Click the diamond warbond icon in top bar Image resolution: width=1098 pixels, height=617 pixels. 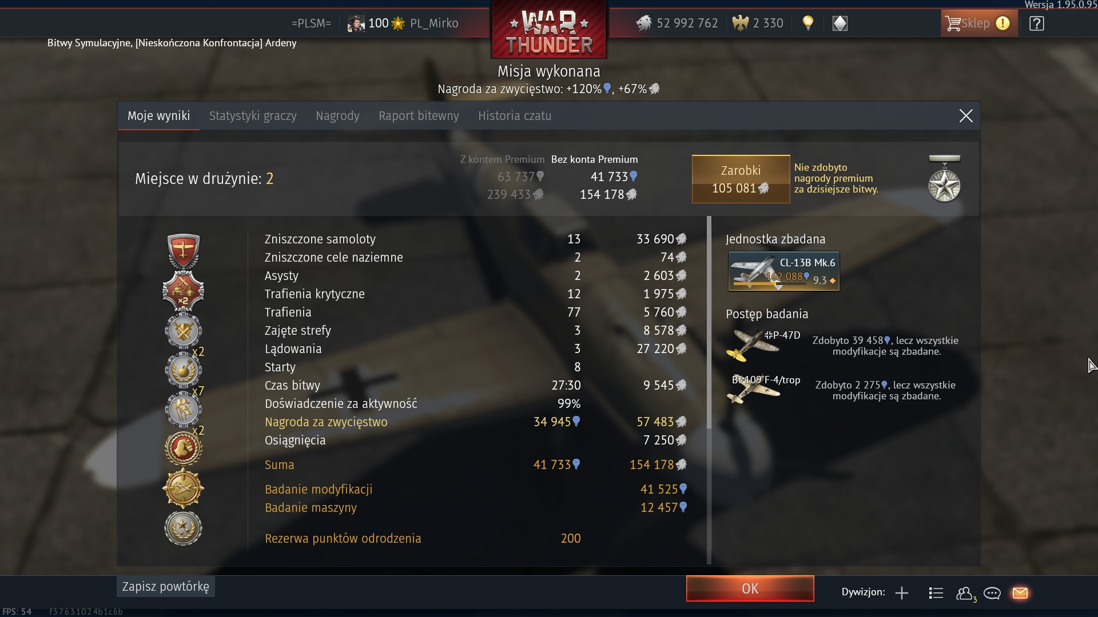click(840, 23)
